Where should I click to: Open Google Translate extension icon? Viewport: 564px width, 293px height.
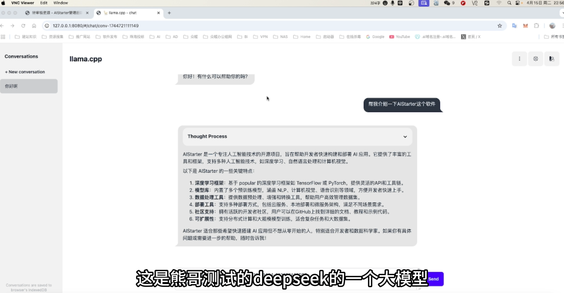514,26
